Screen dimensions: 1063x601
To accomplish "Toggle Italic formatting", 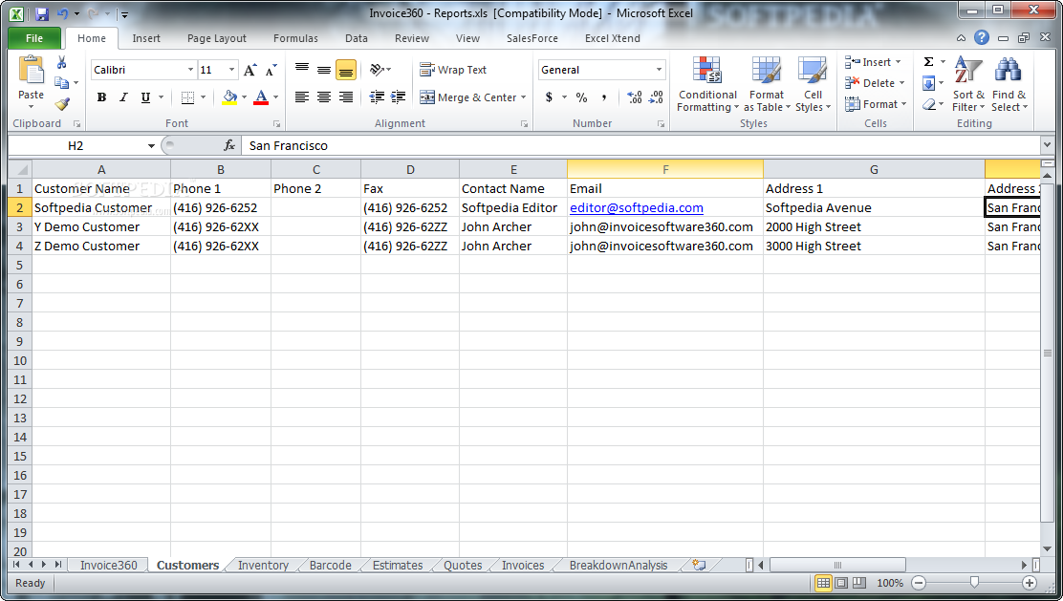I will point(123,97).
